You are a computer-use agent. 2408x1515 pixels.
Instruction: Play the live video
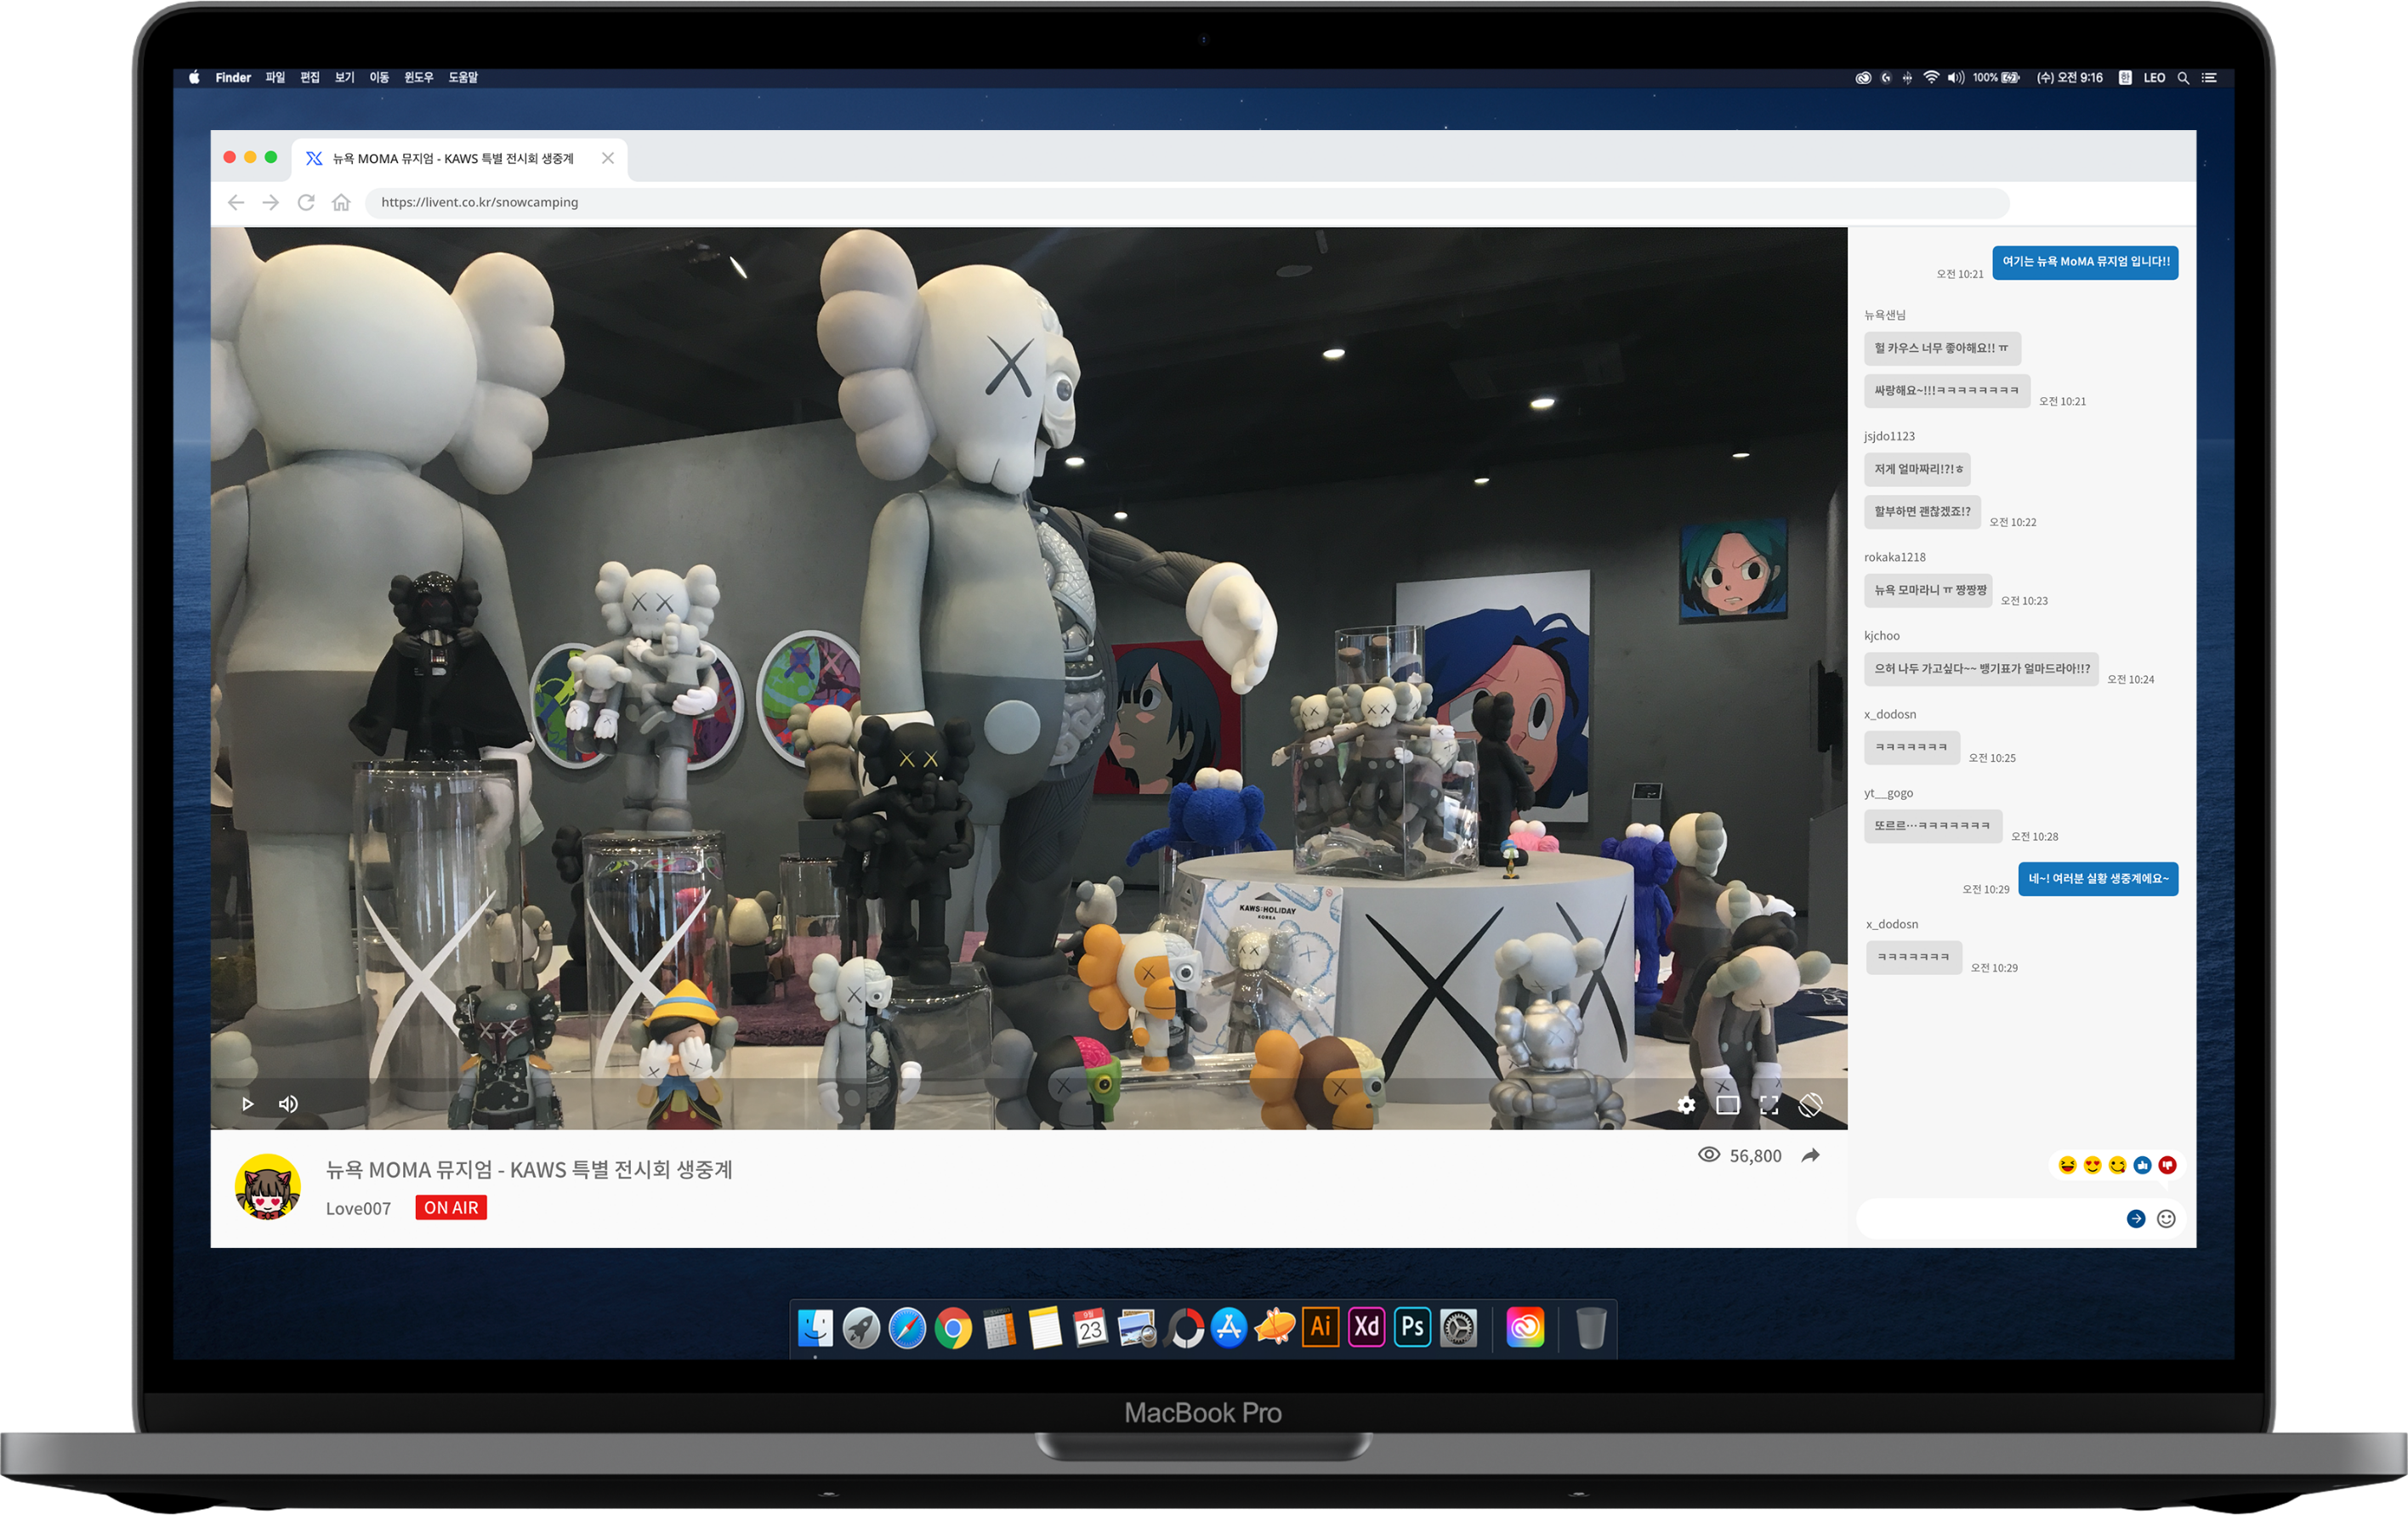tap(247, 1104)
